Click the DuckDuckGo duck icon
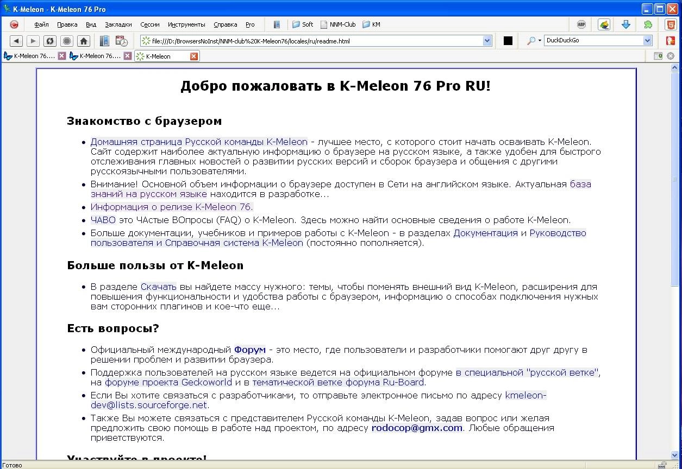The image size is (682, 469). tap(671, 41)
